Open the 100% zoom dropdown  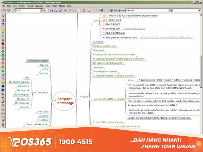[41, 10]
